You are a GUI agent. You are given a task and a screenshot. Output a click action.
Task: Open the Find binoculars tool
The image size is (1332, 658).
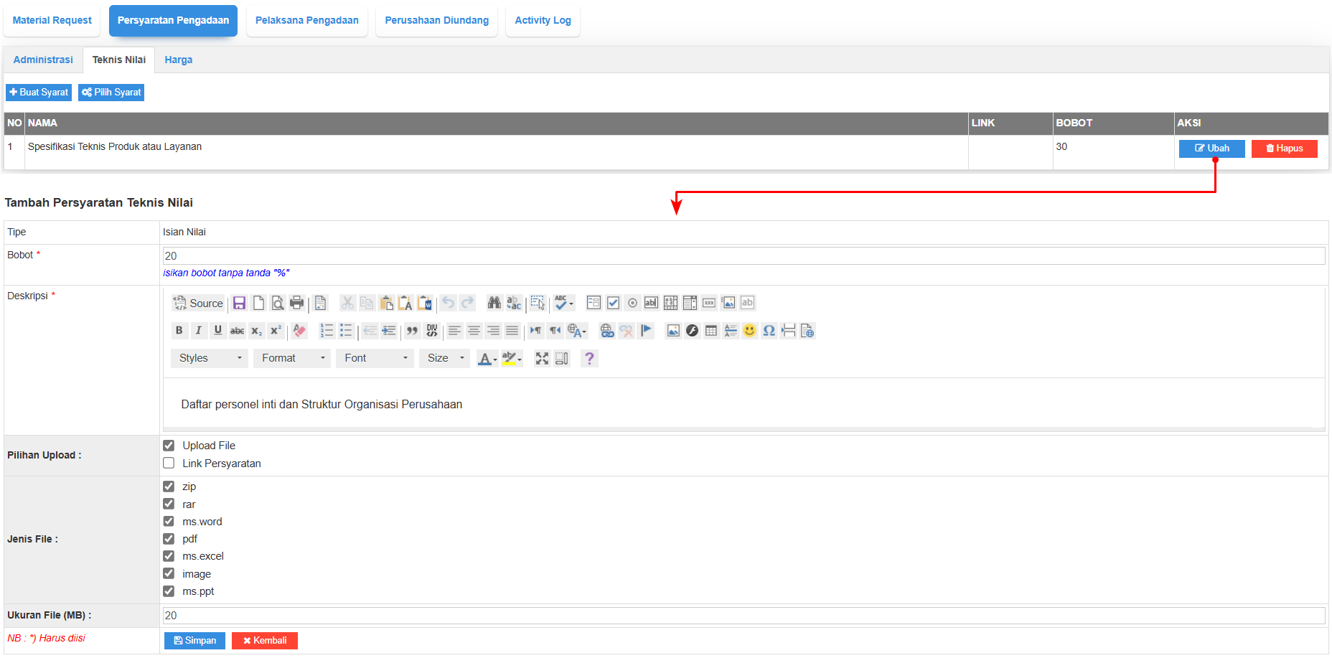coord(494,303)
